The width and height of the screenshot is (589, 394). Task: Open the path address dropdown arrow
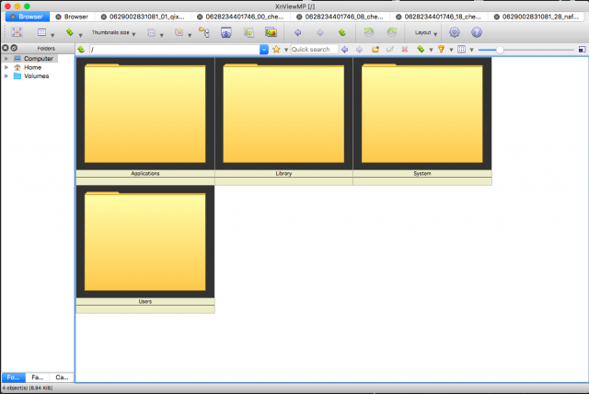click(264, 49)
